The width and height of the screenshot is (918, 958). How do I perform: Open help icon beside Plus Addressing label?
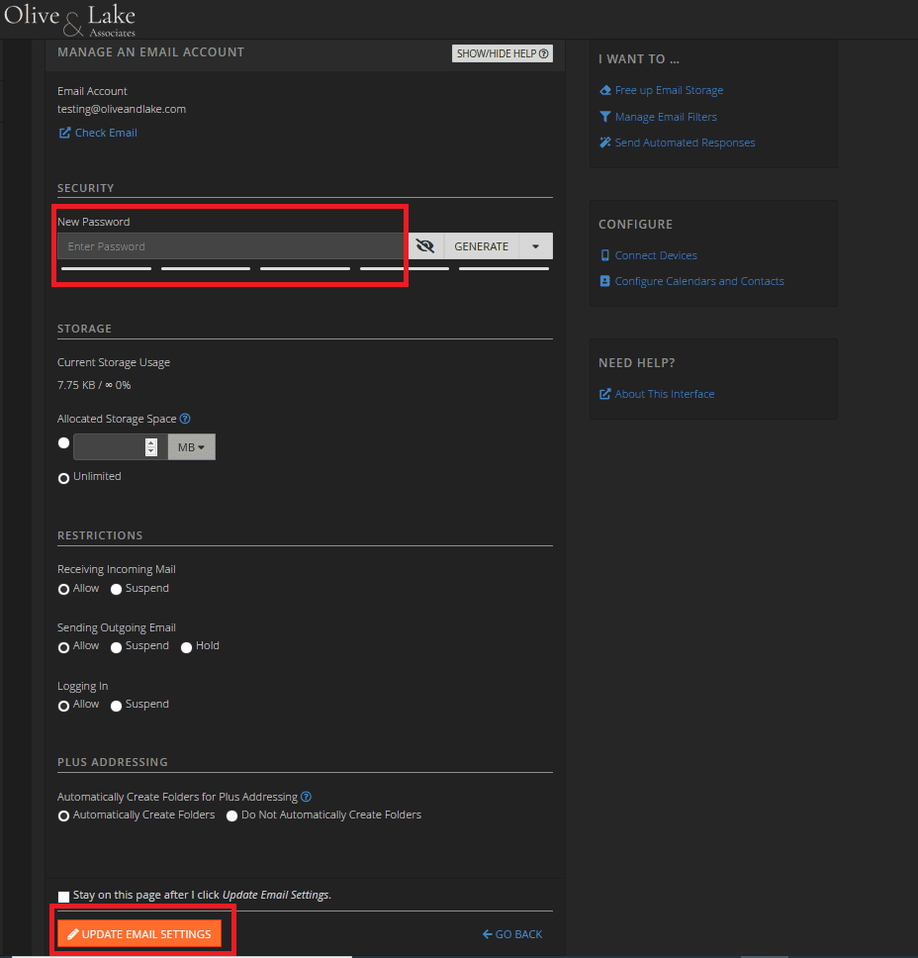point(306,796)
